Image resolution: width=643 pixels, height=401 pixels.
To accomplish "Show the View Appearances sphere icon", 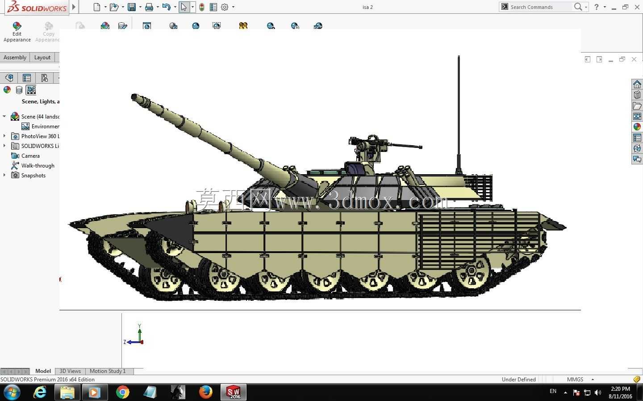I will [7, 90].
